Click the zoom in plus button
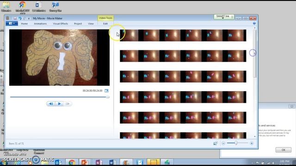Screen dimensions: 296x166 coord(252,143)
